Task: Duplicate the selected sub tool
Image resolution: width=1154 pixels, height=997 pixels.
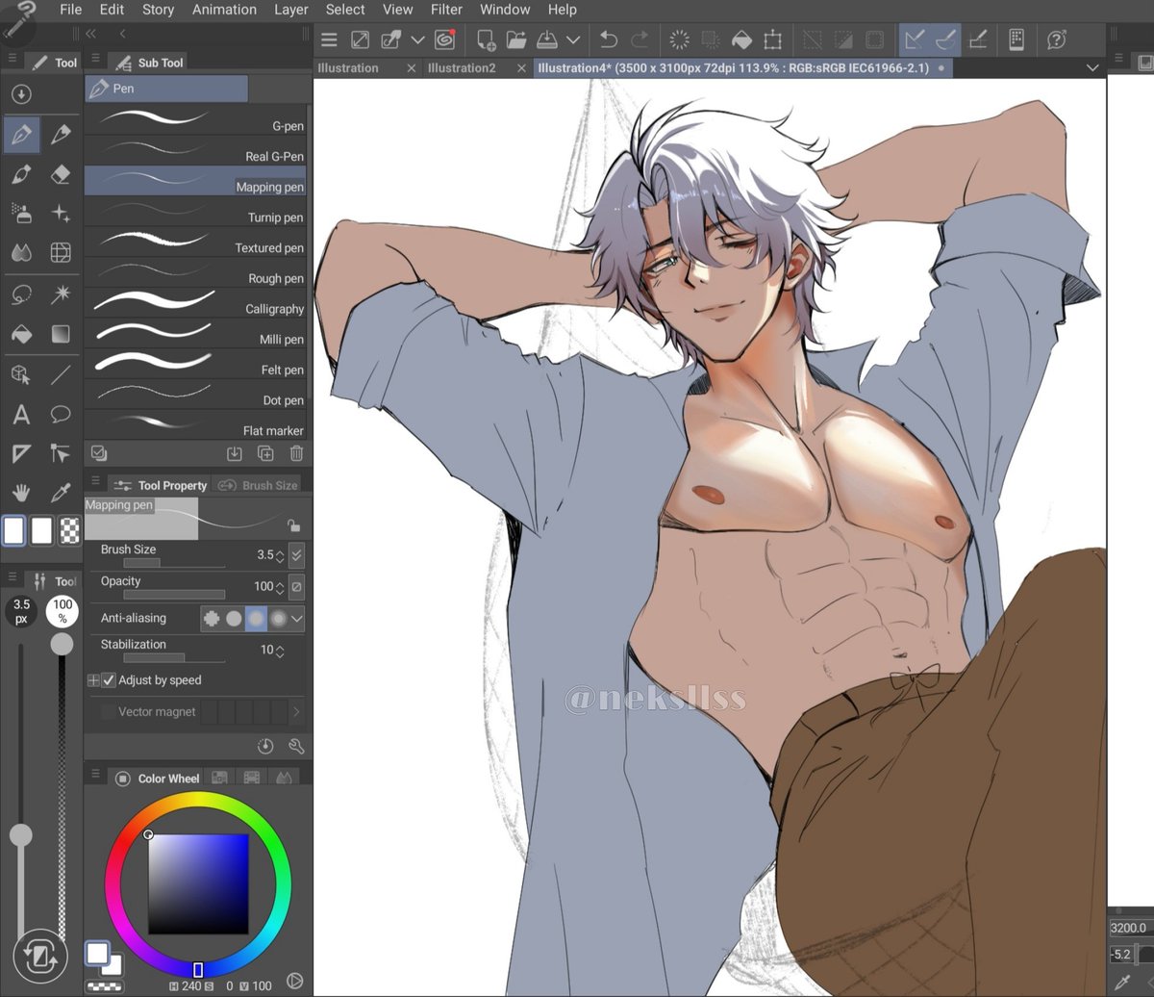Action: (x=265, y=453)
